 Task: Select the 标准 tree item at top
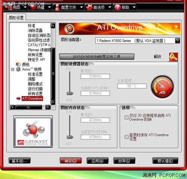(32, 25)
